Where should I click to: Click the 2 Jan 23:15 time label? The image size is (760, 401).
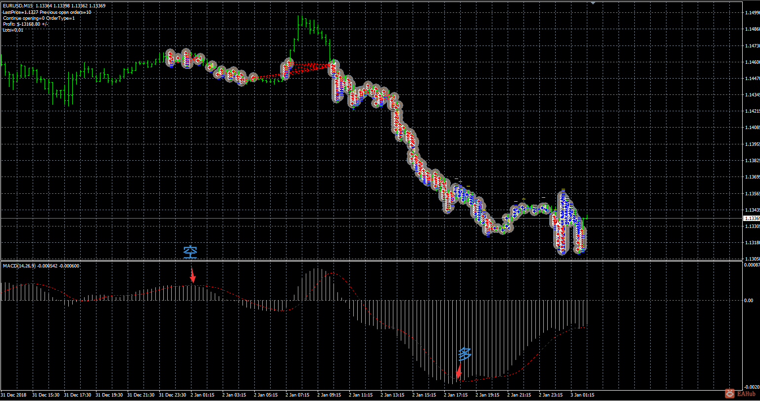[551, 395]
